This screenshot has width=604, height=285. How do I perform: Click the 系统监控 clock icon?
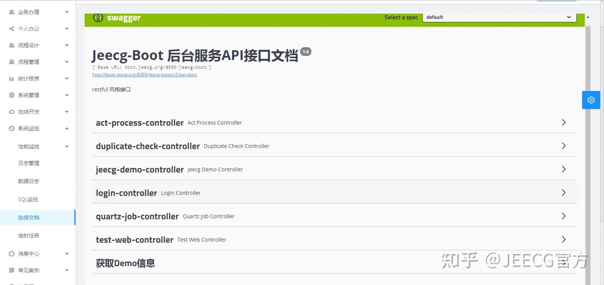(11, 128)
